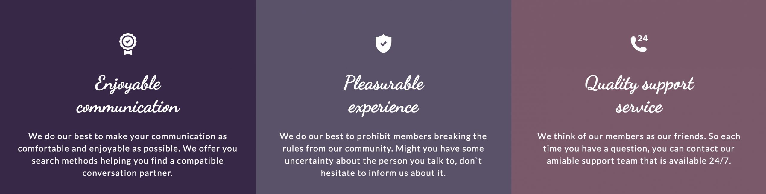Viewport: 766px width, 194px height.
Task: Click the 'Quality support' heading line
Action: pos(639,84)
